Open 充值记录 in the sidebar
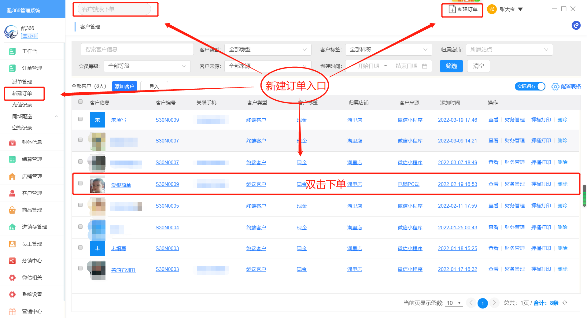 pyautogui.click(x=22, y=105)
